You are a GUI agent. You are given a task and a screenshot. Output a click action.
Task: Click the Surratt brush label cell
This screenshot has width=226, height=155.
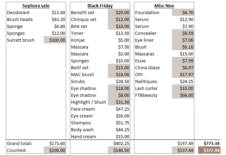pos(21,40)
